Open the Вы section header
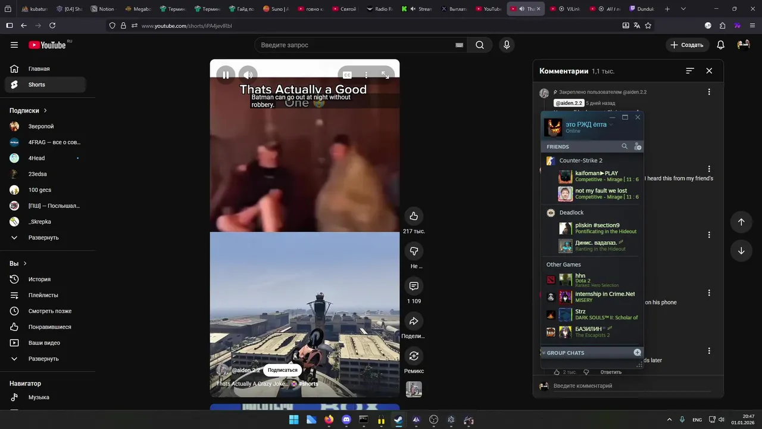Image resolution: width=762 pixels, height=429 pixels. [18, 263]
